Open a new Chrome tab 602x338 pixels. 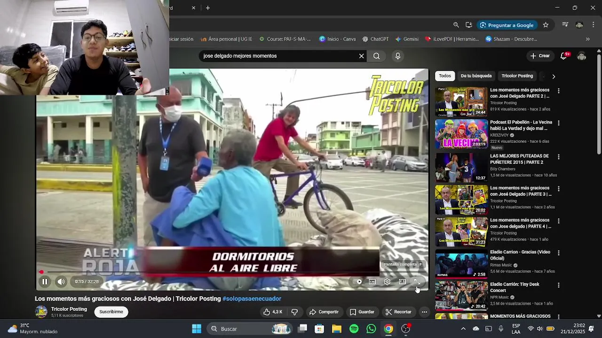tap(207, 8)
